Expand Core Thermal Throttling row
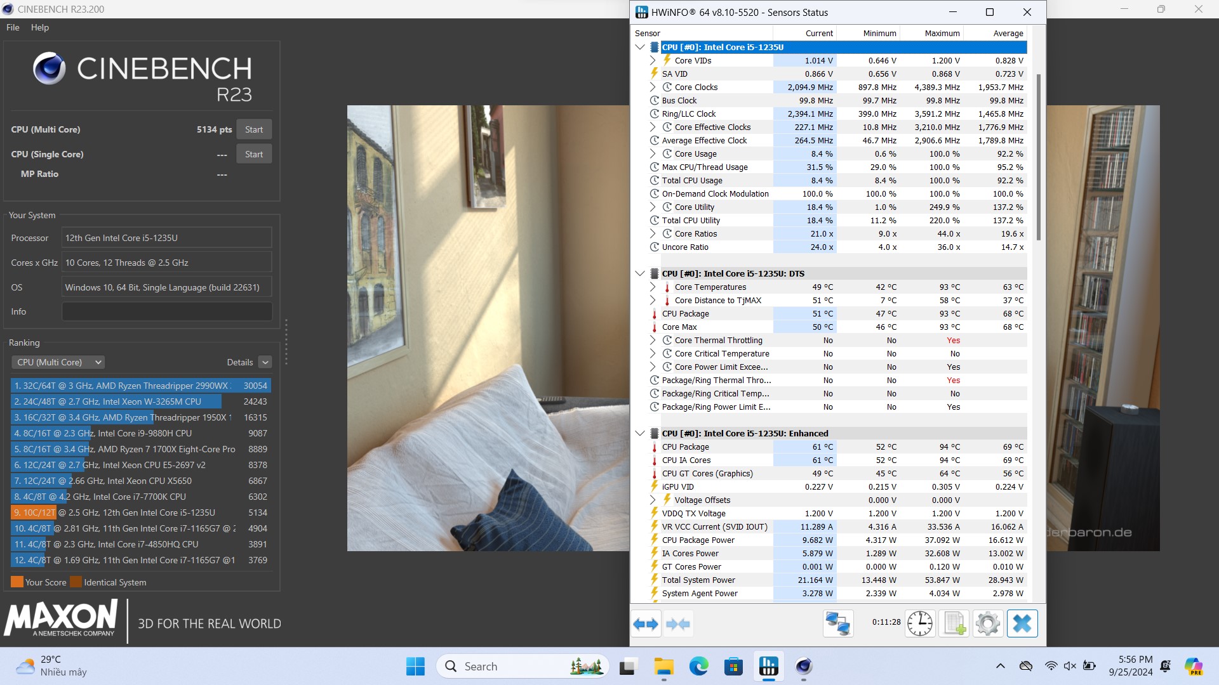Viewport: 1219px width, 685px height. pos(653,340)
